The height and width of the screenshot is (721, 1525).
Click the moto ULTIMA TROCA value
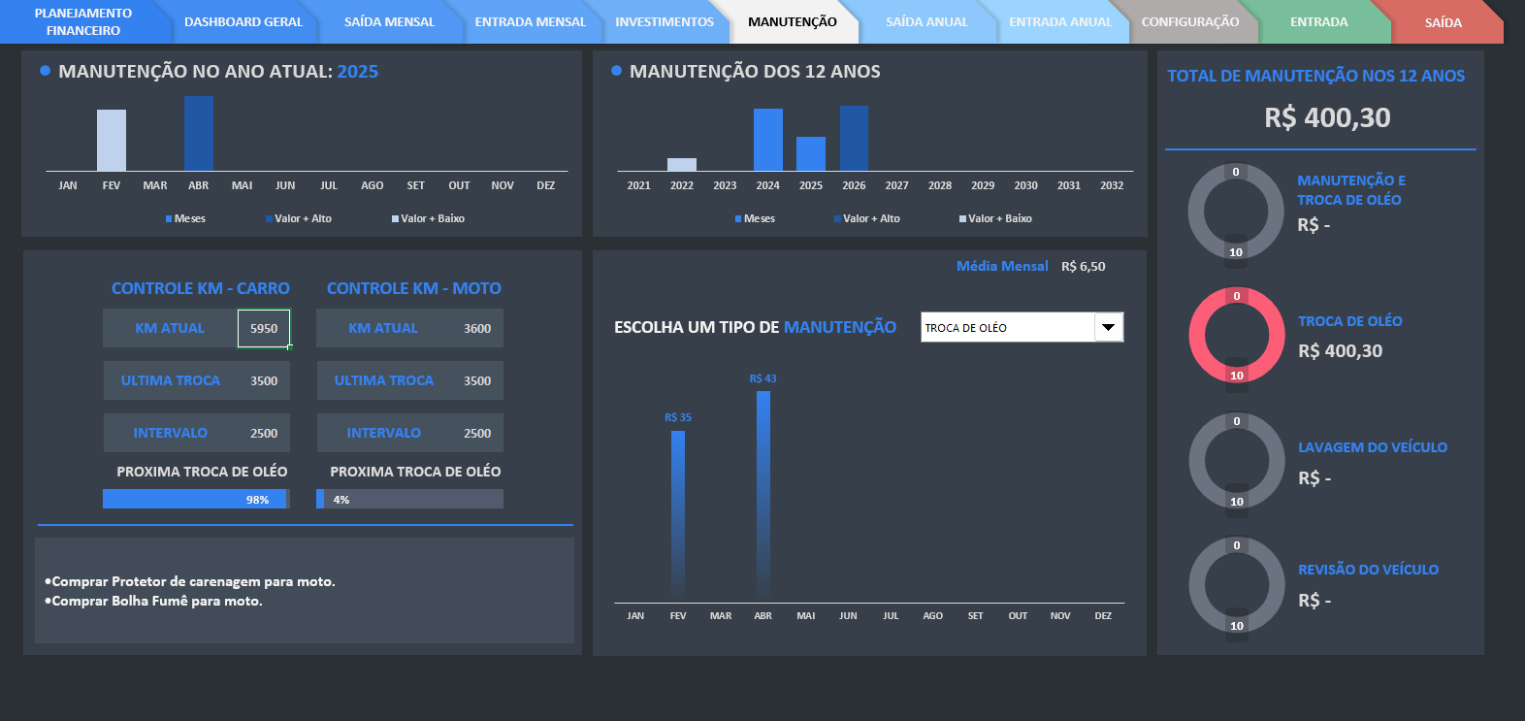tap(477, 380)
